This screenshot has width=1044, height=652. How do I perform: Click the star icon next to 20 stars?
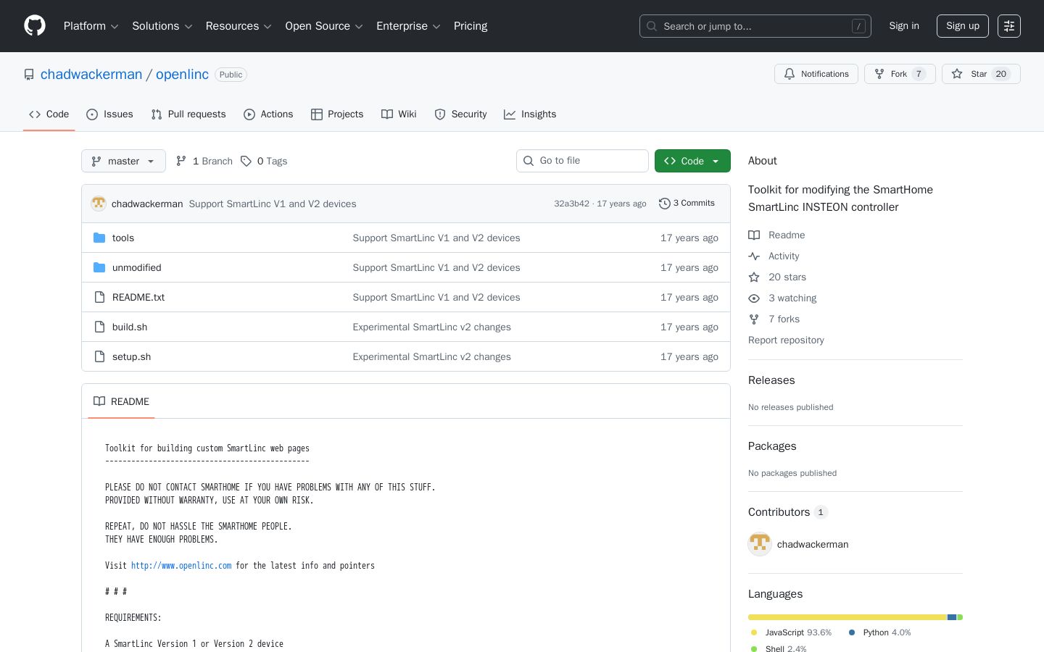[x=754, y=277]
